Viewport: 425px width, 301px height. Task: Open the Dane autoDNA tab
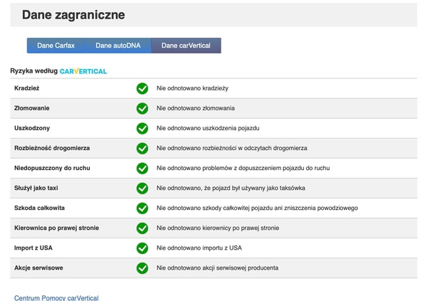click(x=118, y=46)
